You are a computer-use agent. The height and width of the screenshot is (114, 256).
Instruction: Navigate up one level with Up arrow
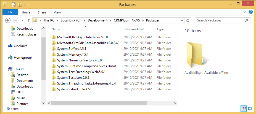coord(29,20)
